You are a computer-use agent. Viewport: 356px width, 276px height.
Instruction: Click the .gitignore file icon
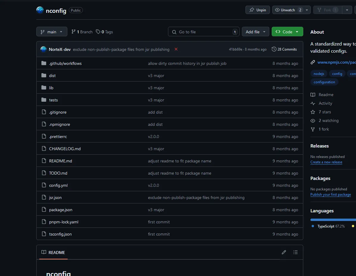pos(44,112)
